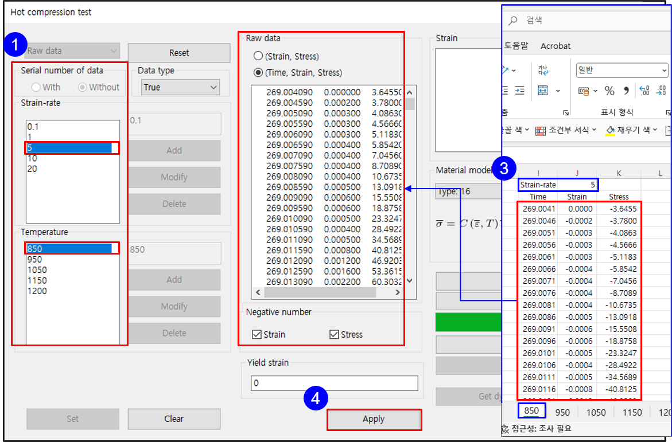Click the increase decimal icon
Viewport: 672px width, 442px height.
[644, 91]
